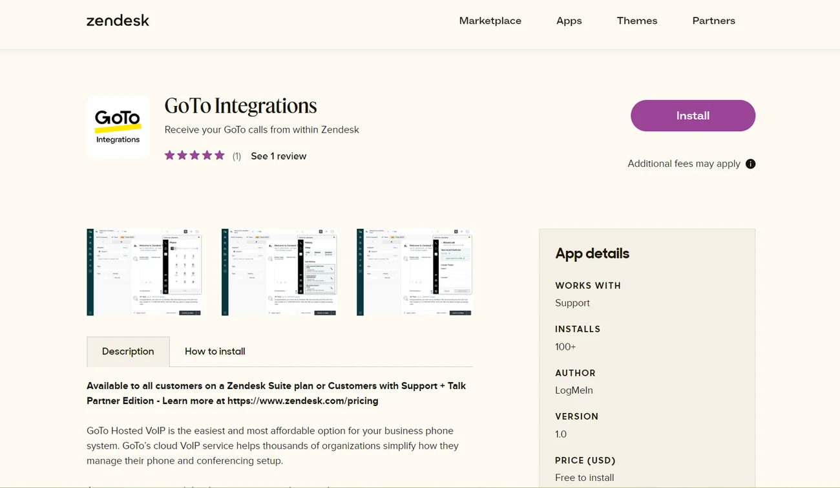Open the first screenshot showing the dial pad

point(144,272)
